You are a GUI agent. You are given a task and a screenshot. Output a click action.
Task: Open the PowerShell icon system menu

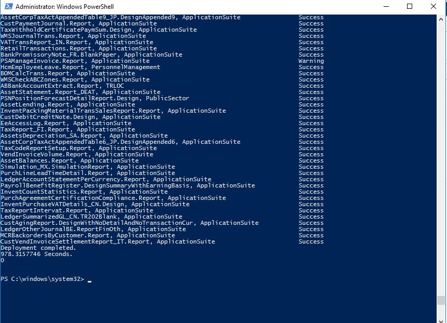8,6
